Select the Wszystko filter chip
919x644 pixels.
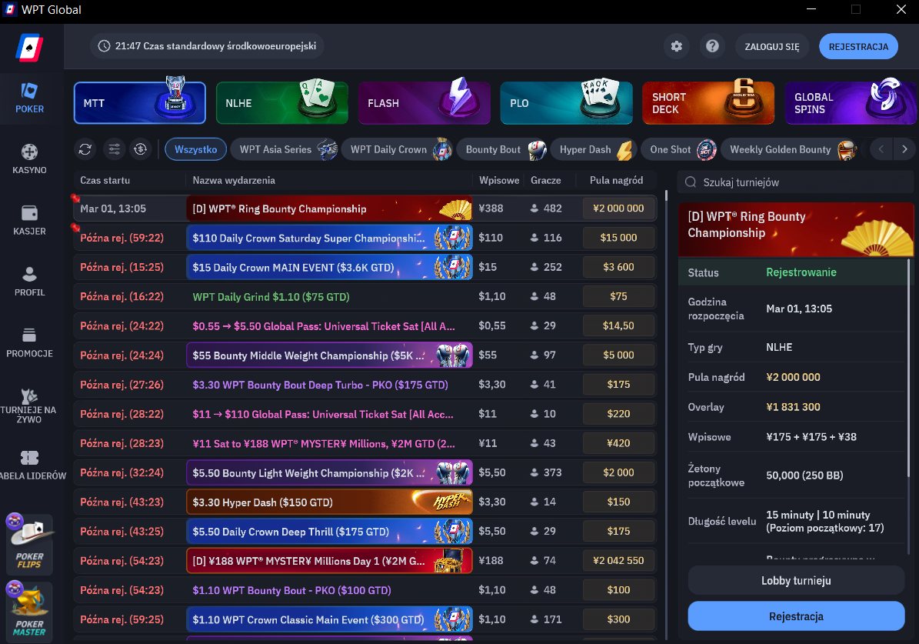point(196,149)
